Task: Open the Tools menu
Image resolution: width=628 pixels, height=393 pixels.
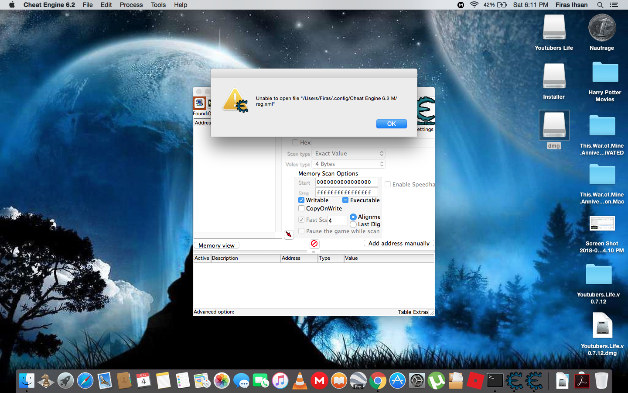Action: [157, 5]
